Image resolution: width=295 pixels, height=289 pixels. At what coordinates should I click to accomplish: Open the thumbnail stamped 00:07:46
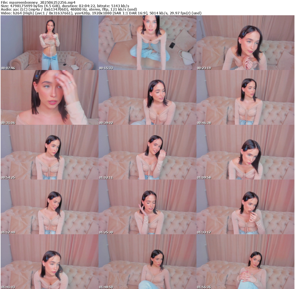pyautogui.click(x=49, y=43)
